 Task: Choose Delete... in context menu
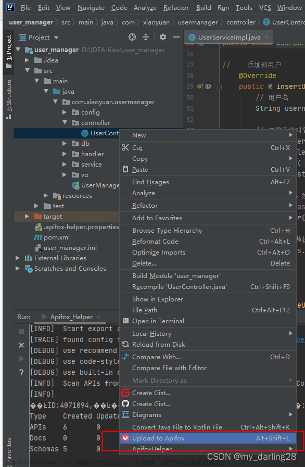208,263
